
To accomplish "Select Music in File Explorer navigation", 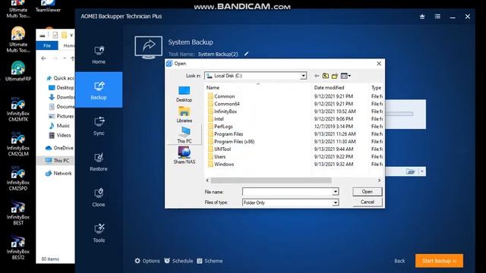I will coord(59,126).
